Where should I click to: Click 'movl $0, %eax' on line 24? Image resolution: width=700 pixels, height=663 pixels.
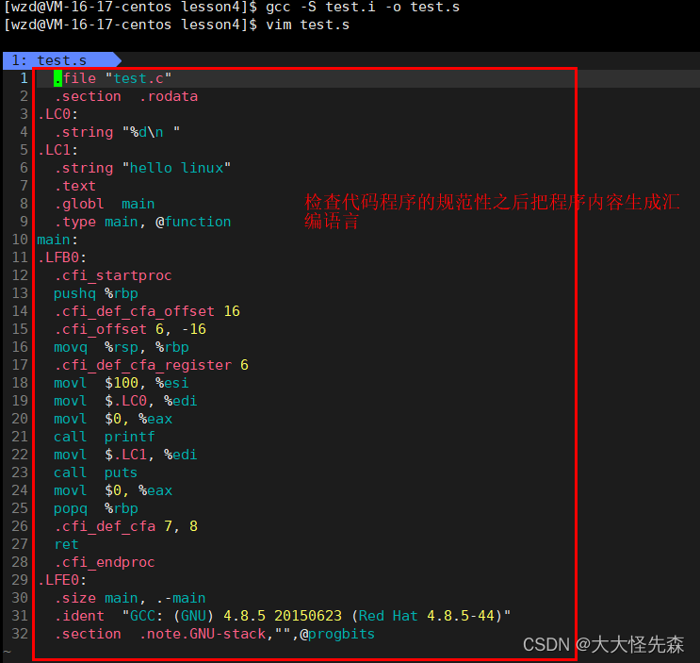tap(113, 490)
